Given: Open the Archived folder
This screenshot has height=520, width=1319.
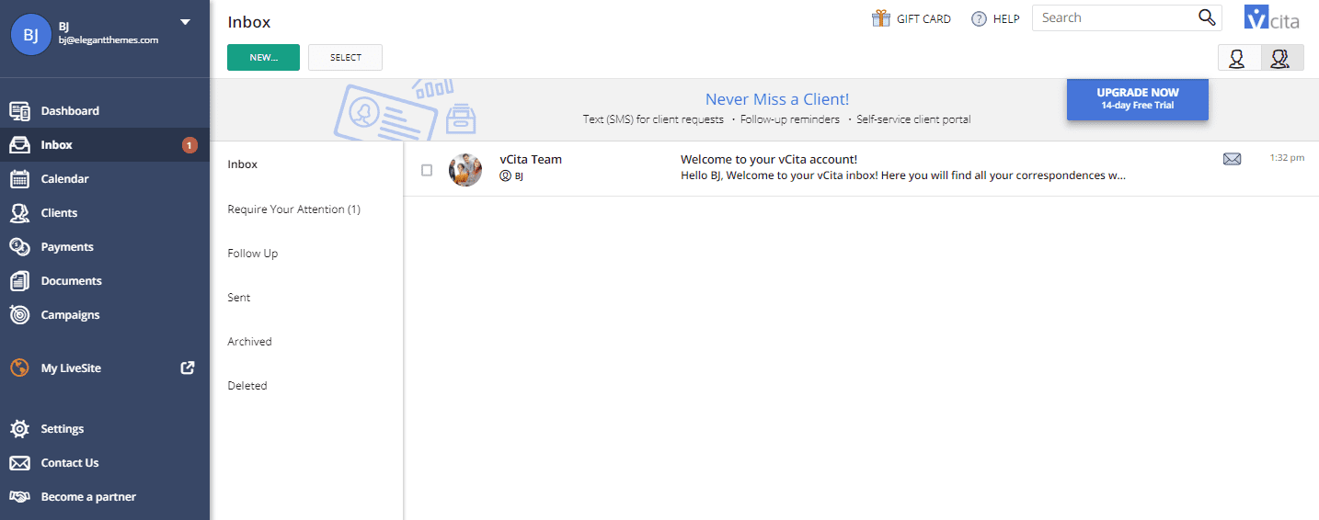Looking at the screenshot, I should click(250, 342).
